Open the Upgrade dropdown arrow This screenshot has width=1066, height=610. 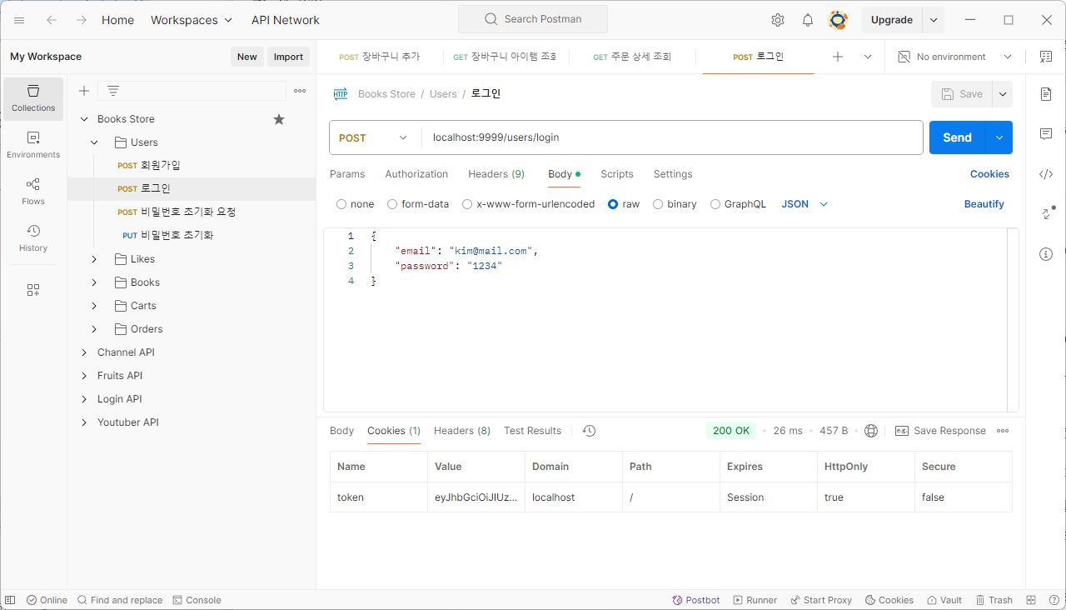934,20
